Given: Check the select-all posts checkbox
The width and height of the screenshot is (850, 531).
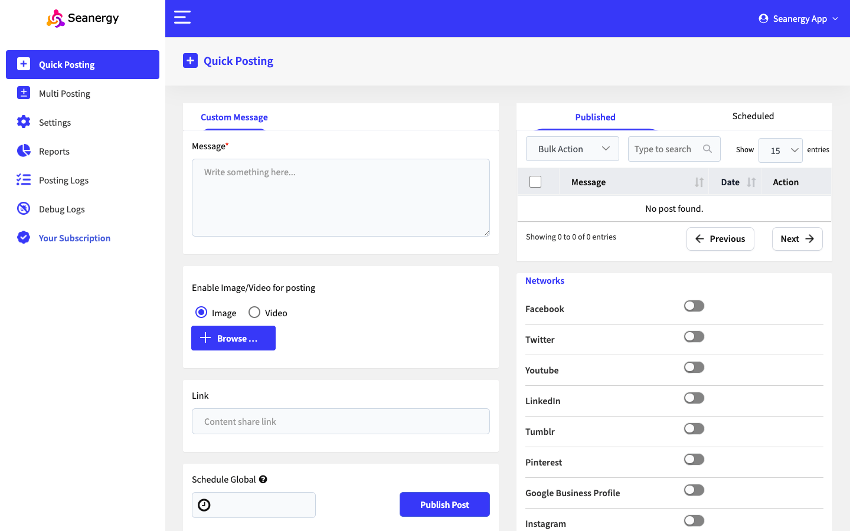Looking at the screenshot, I should [535, 182].
